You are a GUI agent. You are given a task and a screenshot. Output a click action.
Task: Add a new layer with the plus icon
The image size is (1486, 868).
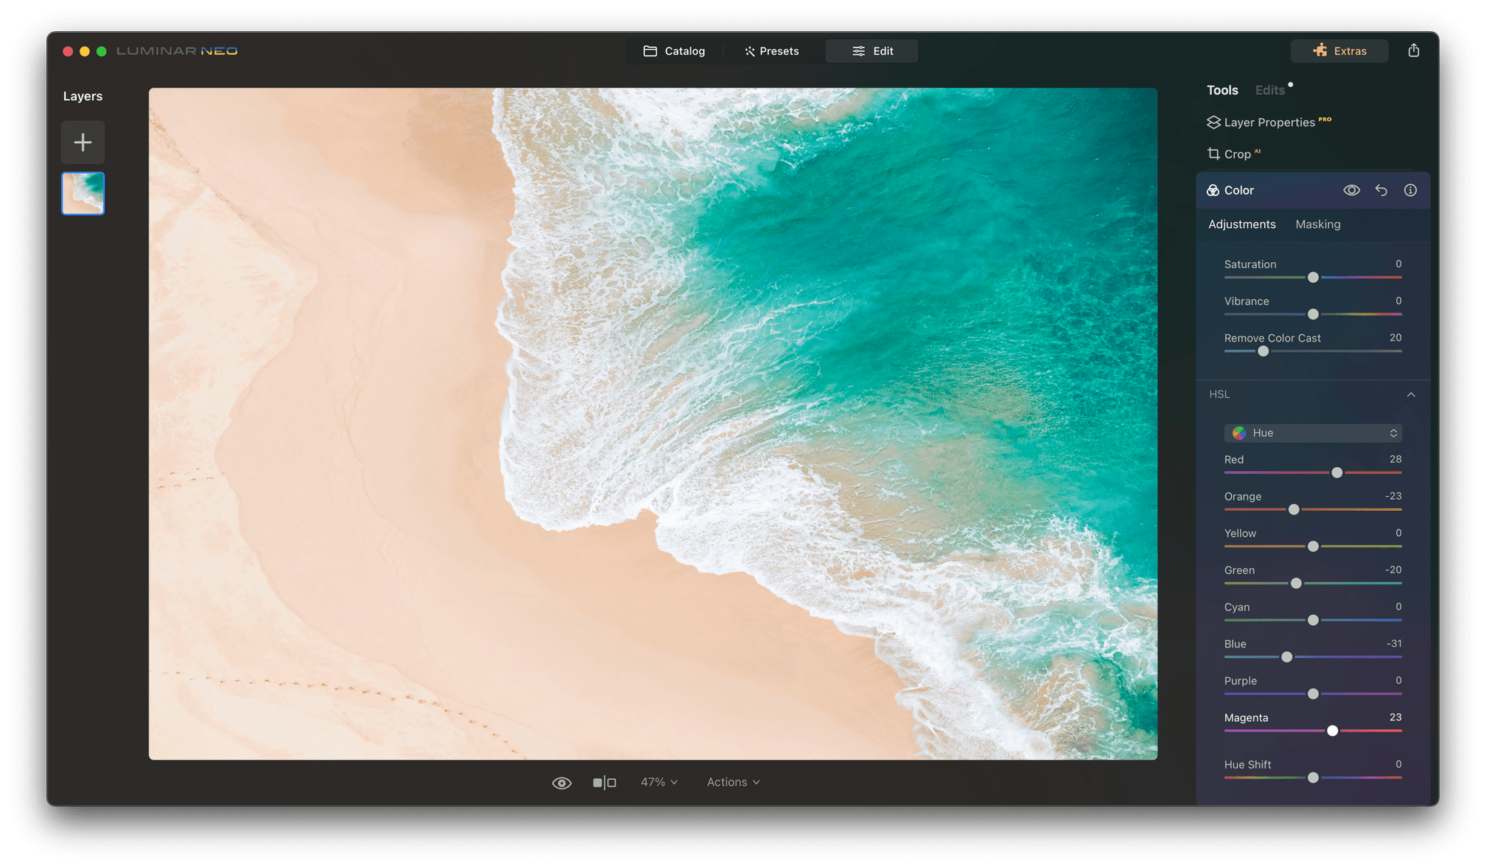click(x=82, y=142)
